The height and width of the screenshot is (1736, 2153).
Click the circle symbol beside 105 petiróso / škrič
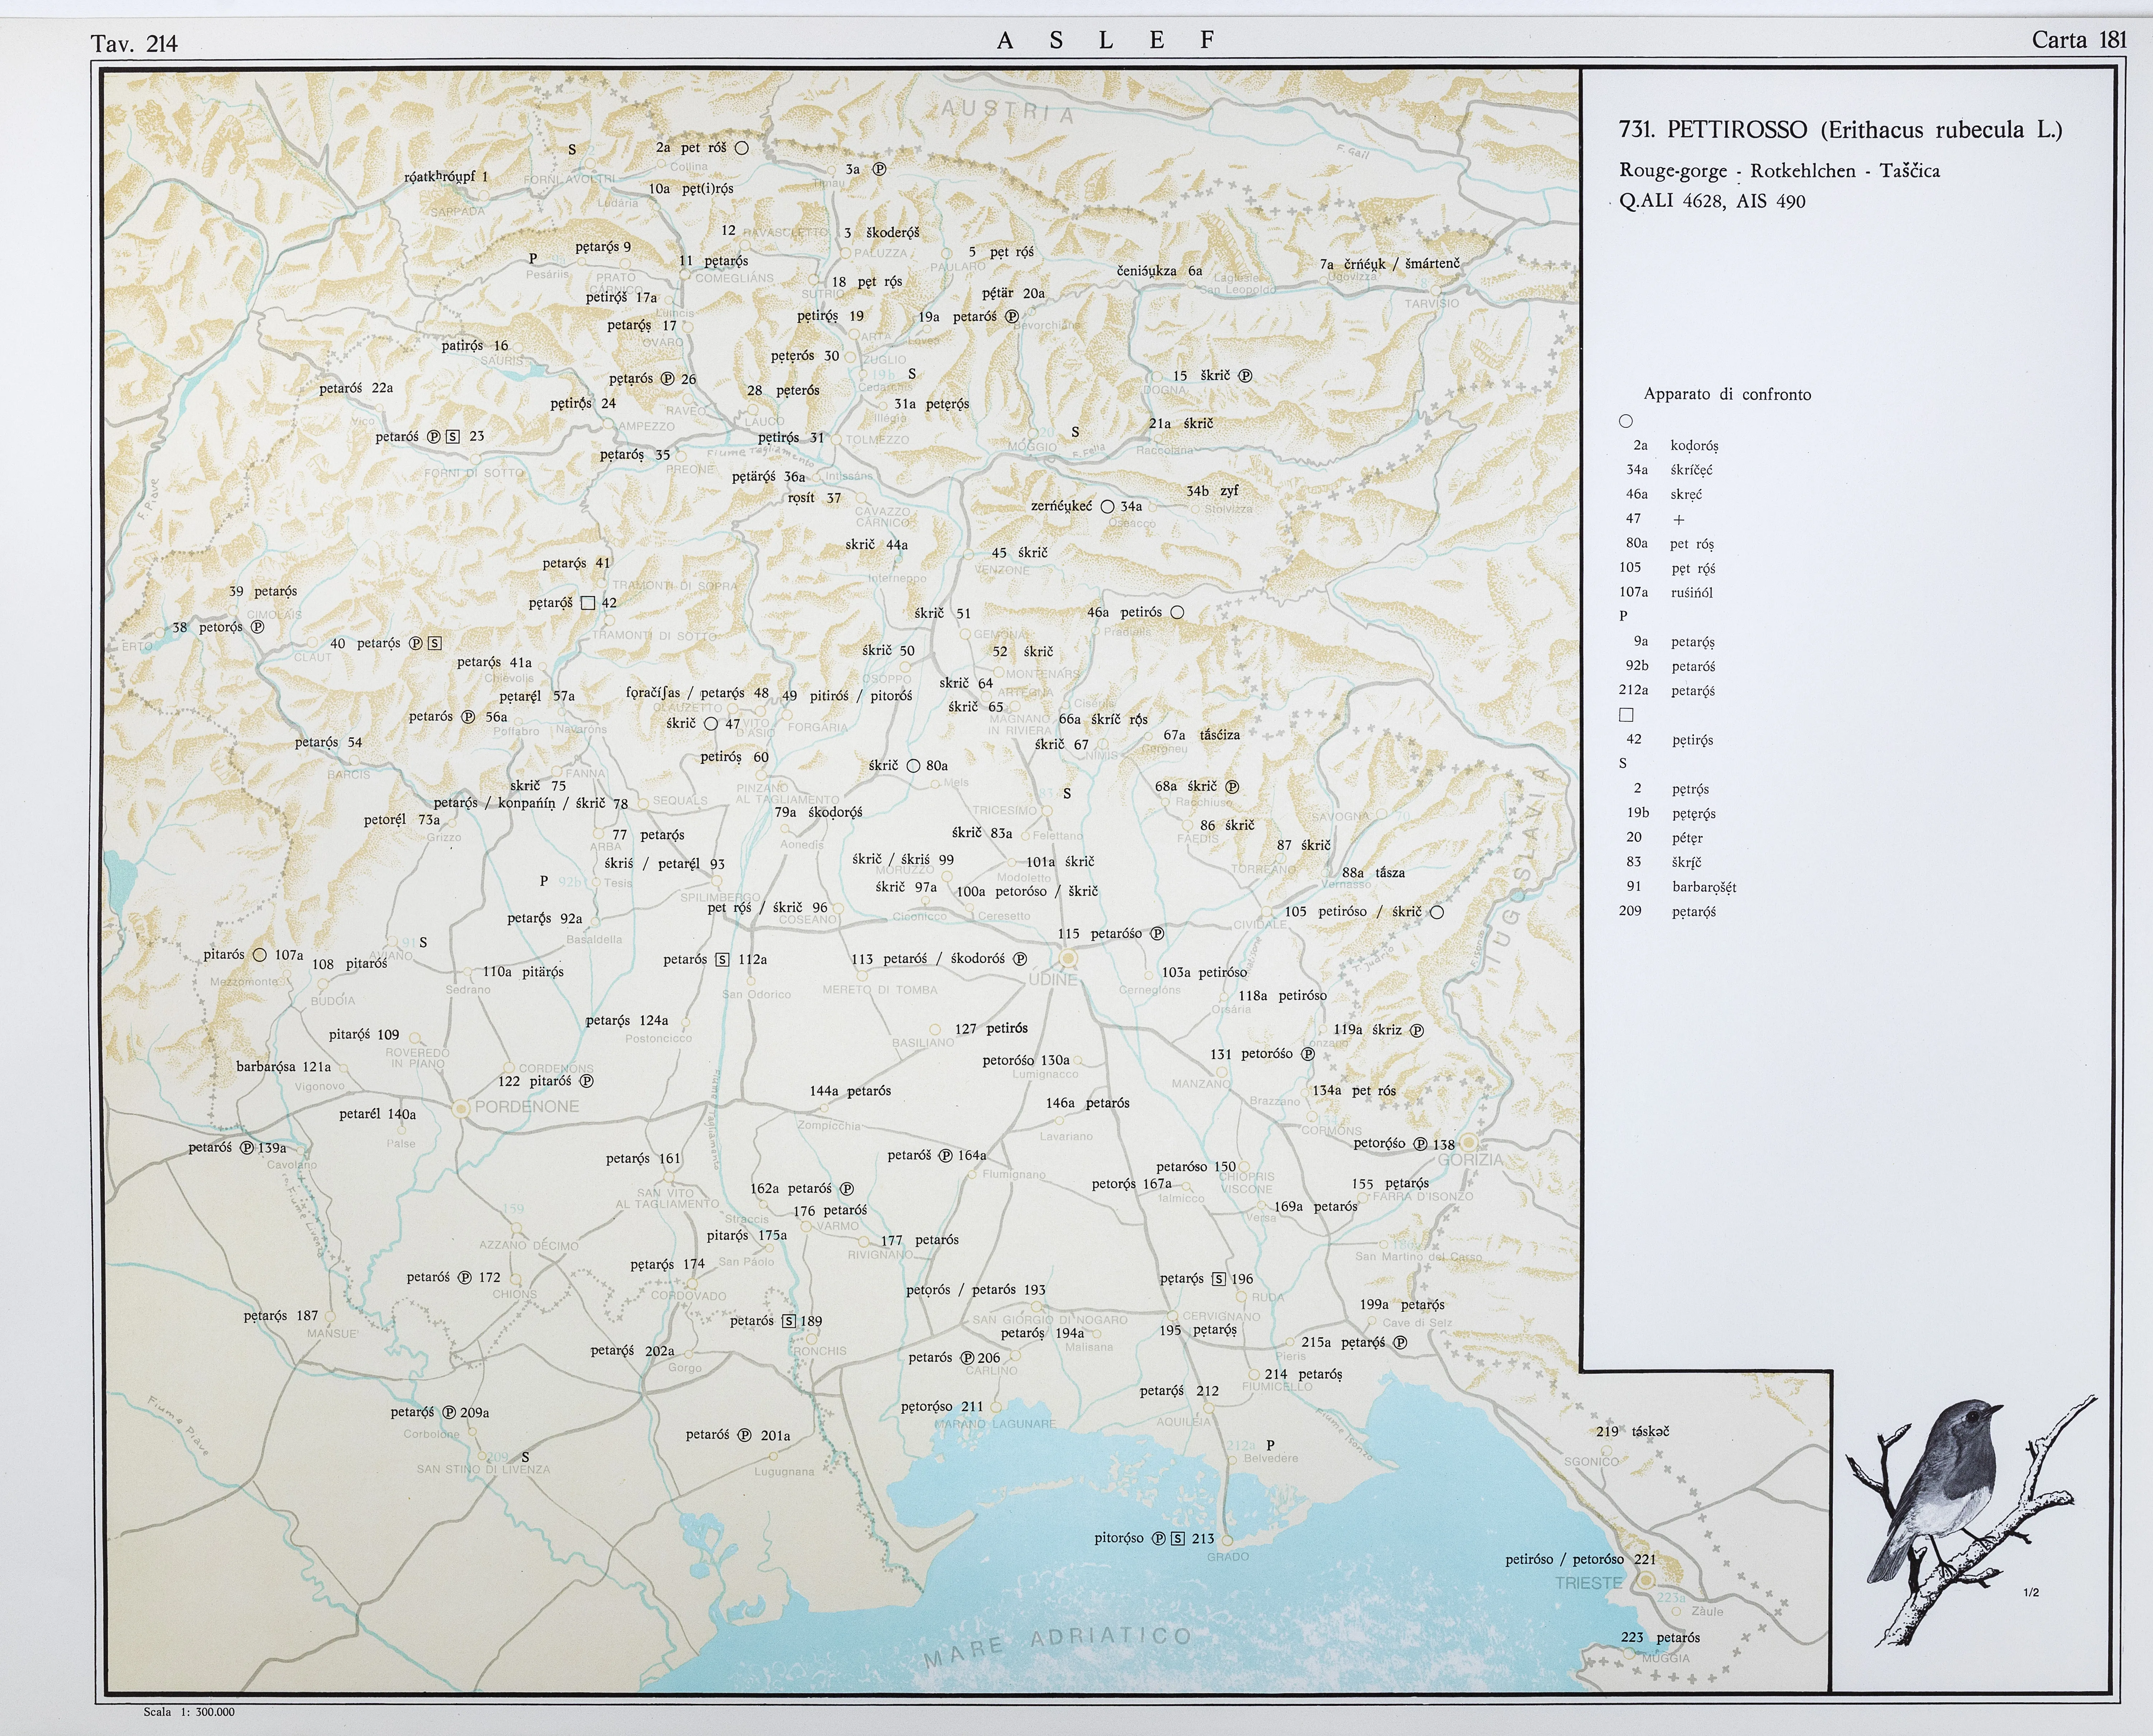(x=1437, y=912)
